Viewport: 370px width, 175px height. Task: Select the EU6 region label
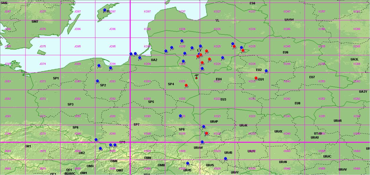coord(285,52)
